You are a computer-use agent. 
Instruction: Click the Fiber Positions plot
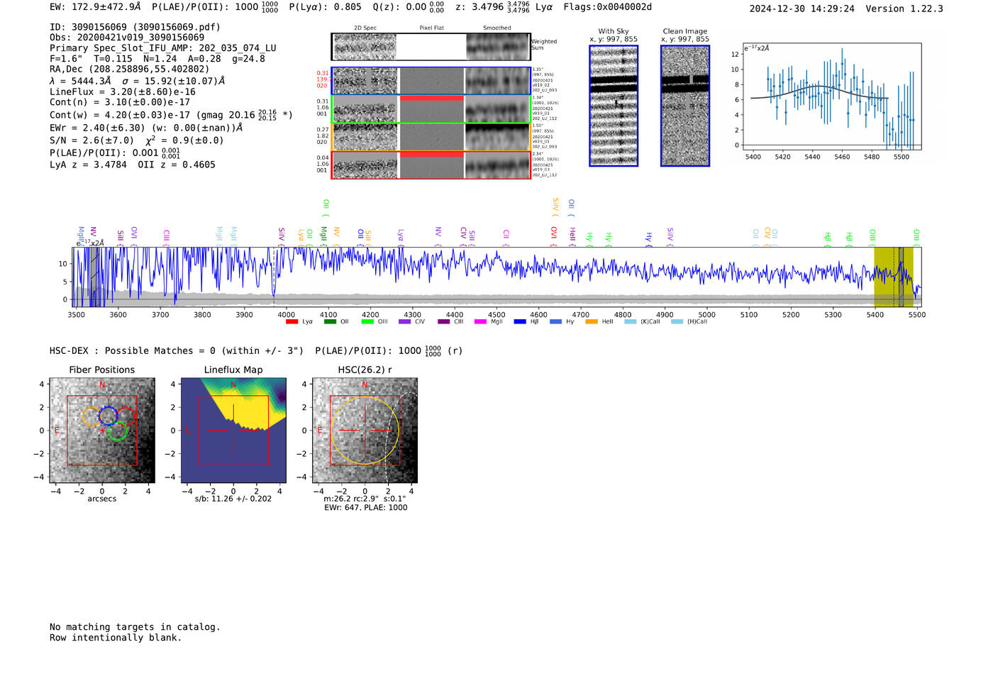[x=102, y=431]
